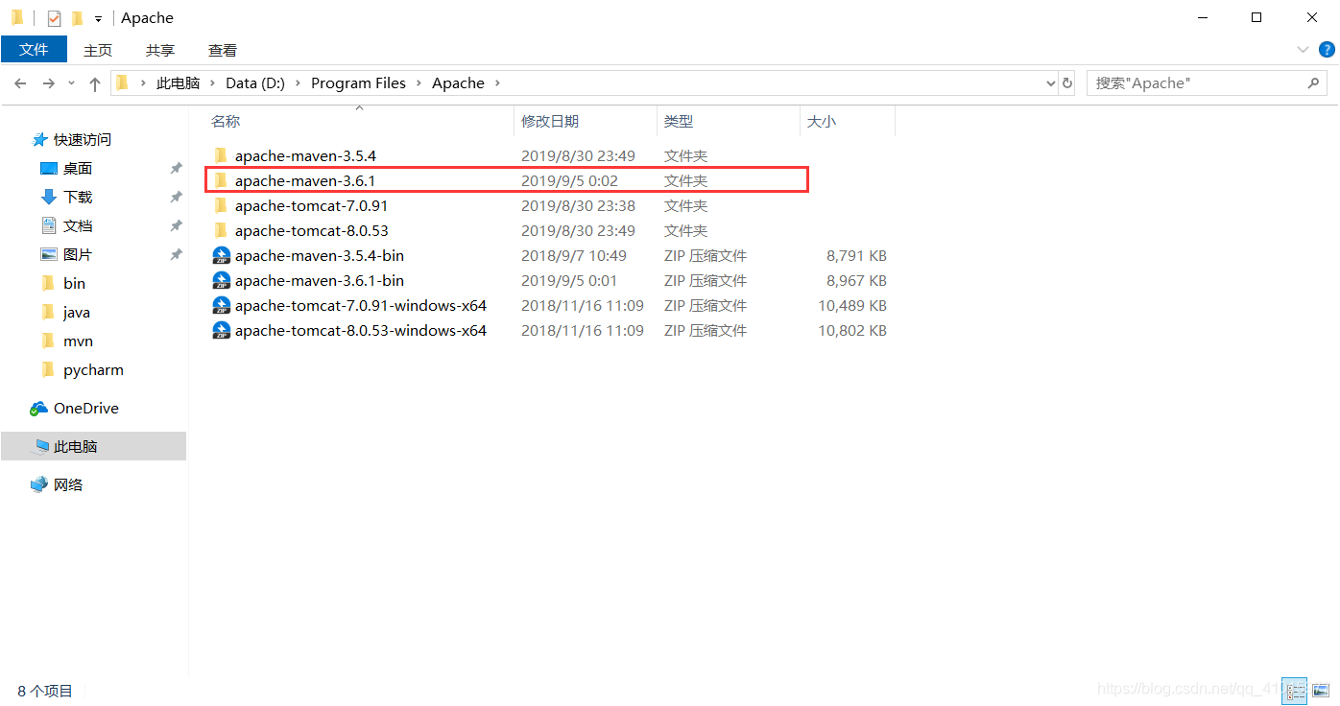Click the Properties quick access toolbar icon
The width and height of the screenshot is (1340, 706).
pyautogui.click(x=54, y=18)
